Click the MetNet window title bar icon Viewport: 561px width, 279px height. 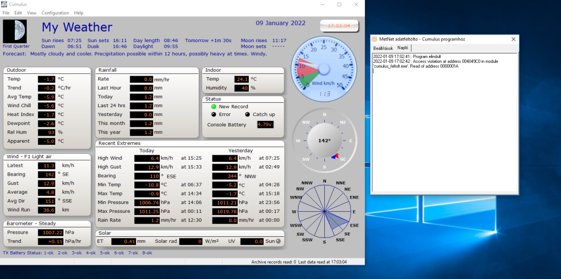point(375,39)
